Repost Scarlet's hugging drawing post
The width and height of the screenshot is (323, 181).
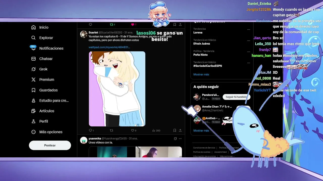(x=112, y=130)
